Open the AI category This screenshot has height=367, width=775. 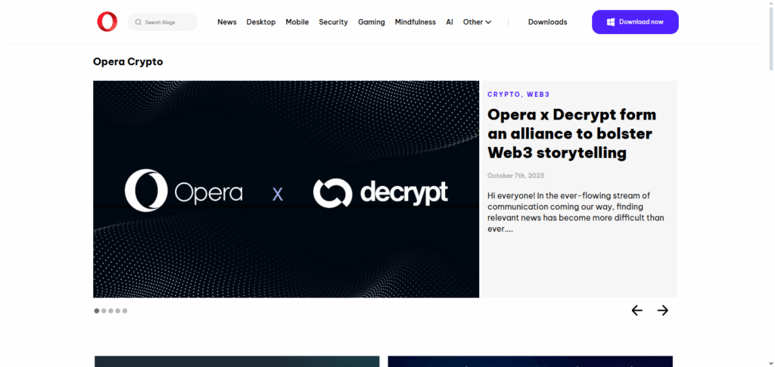[450, 22]
